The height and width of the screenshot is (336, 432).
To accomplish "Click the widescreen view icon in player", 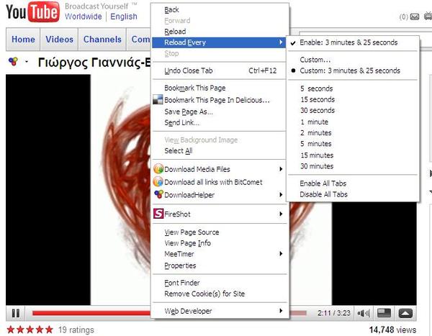I will [x=384, y=313].
